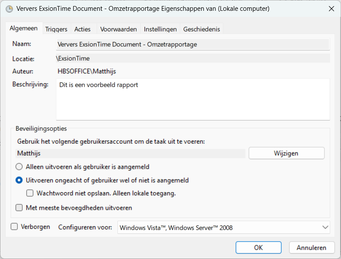Switch to the Algemeen tab
The width and height of the screenshot is (341, 259).
[24, 28]
